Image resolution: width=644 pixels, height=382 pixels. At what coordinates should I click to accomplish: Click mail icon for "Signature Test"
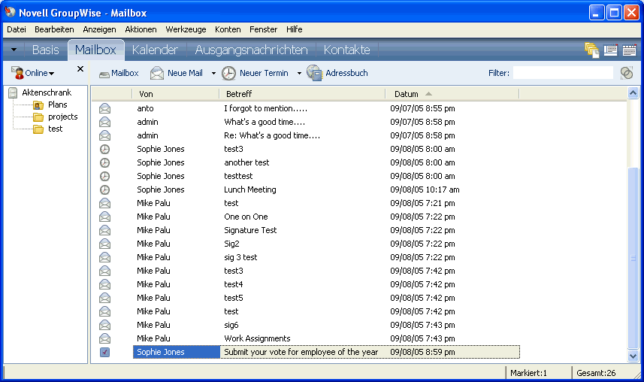click(104, 230)
